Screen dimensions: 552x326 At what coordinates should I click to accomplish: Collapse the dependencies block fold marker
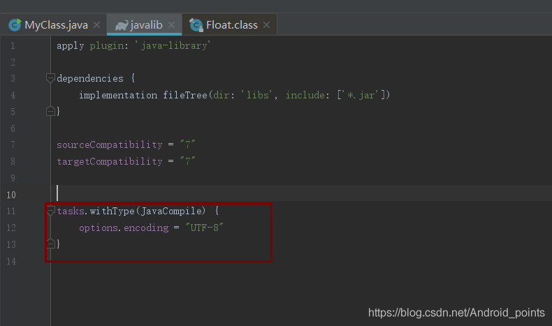click(x=50, y=77)
